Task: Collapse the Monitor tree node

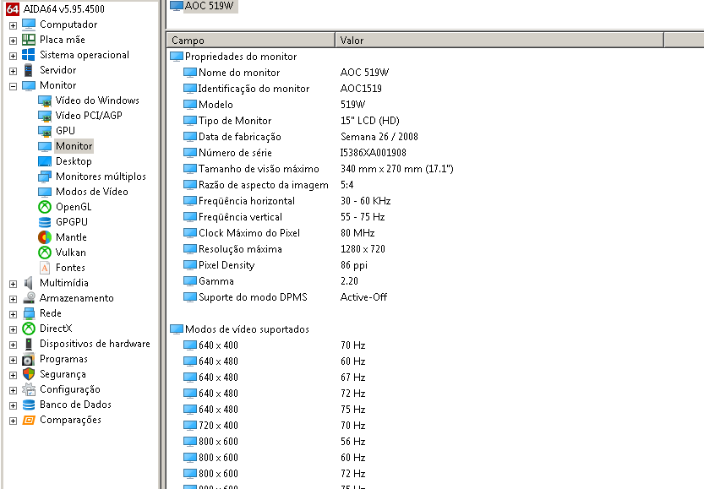Action: [13, 87]
